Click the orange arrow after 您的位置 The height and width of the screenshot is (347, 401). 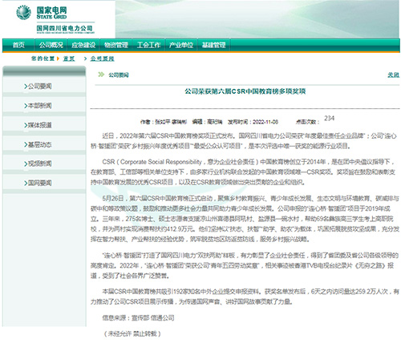(58, 59)
